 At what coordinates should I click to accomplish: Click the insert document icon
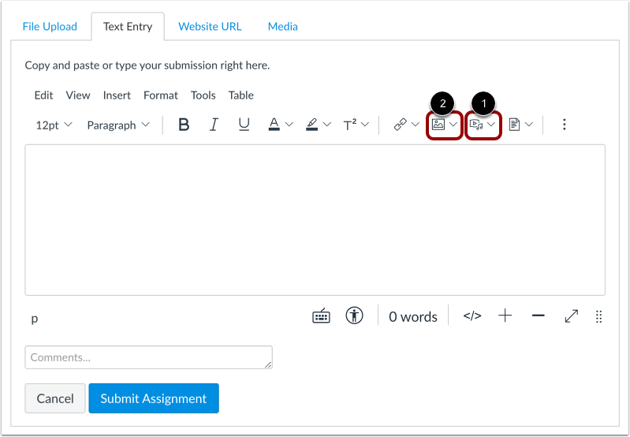click(514, 124)
